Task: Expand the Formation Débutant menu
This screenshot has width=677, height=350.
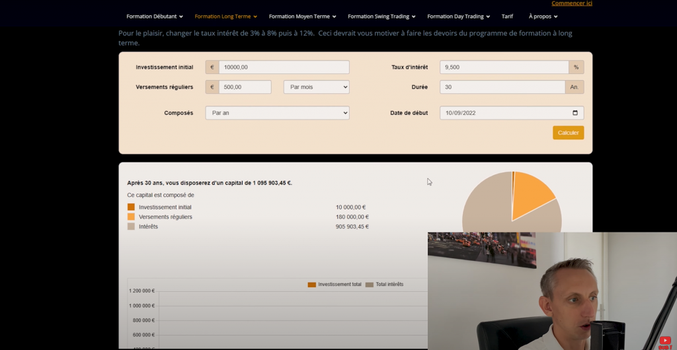Action: [x=156, y=17]
